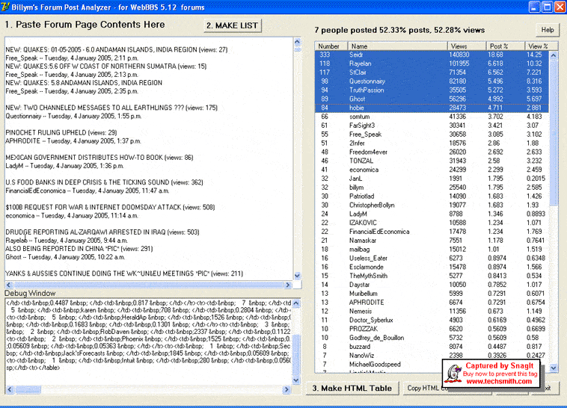Click the Debug Window scroll up arrow

[296, 303]
